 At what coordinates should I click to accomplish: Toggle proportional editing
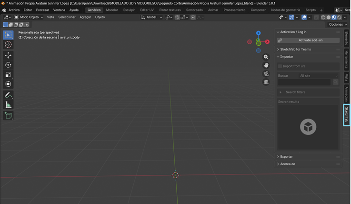pos(193,17)
